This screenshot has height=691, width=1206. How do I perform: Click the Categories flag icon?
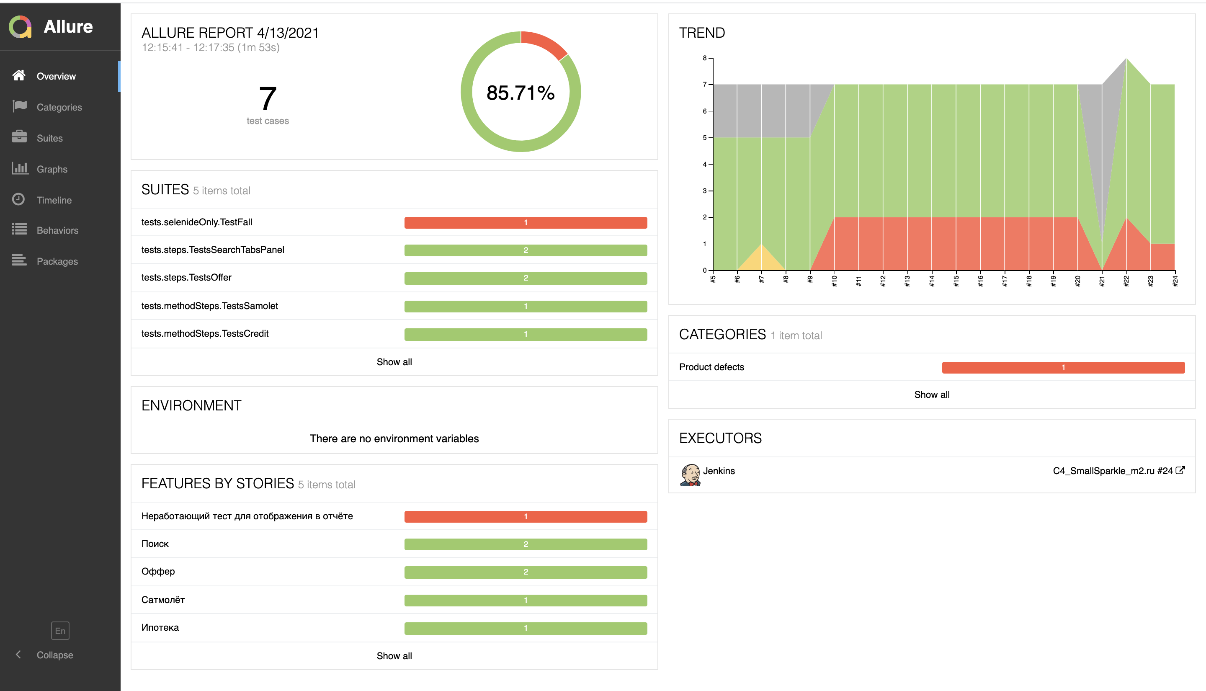pos(19,106)
